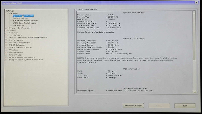Close the Dell OptiPlex 3060 window
This screenshot has height=114, width=202.
coord(196,3)
